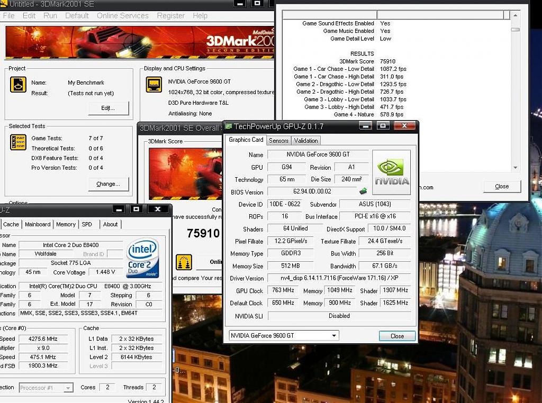Screen dimensions: 542x403
Task: Click the scroll down arrow in results
Action: (x=516, y=168)
